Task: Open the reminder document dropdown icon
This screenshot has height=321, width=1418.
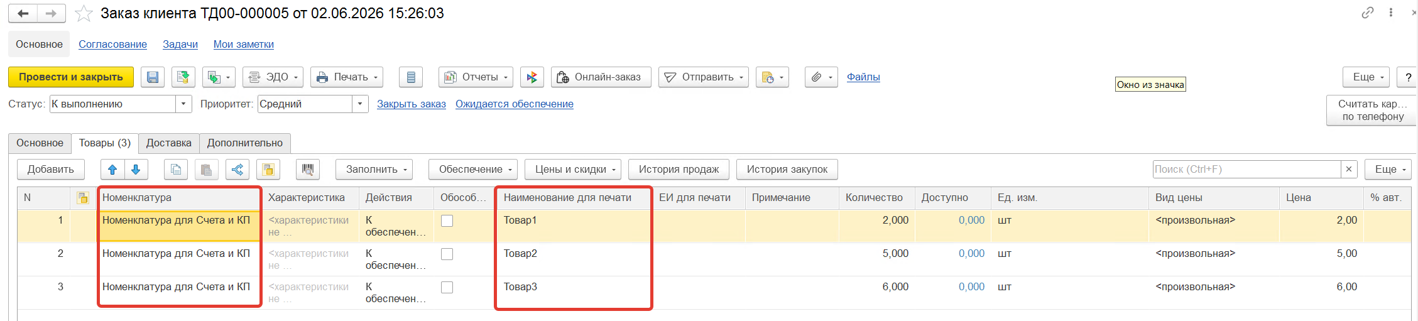Action: 772,77
